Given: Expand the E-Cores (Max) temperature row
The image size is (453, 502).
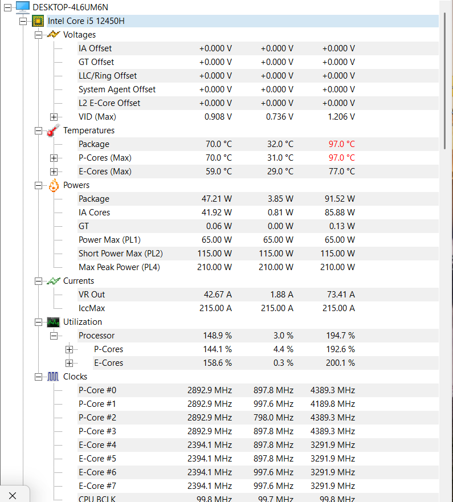Looking at the screenshot, I should coord(54,172).
